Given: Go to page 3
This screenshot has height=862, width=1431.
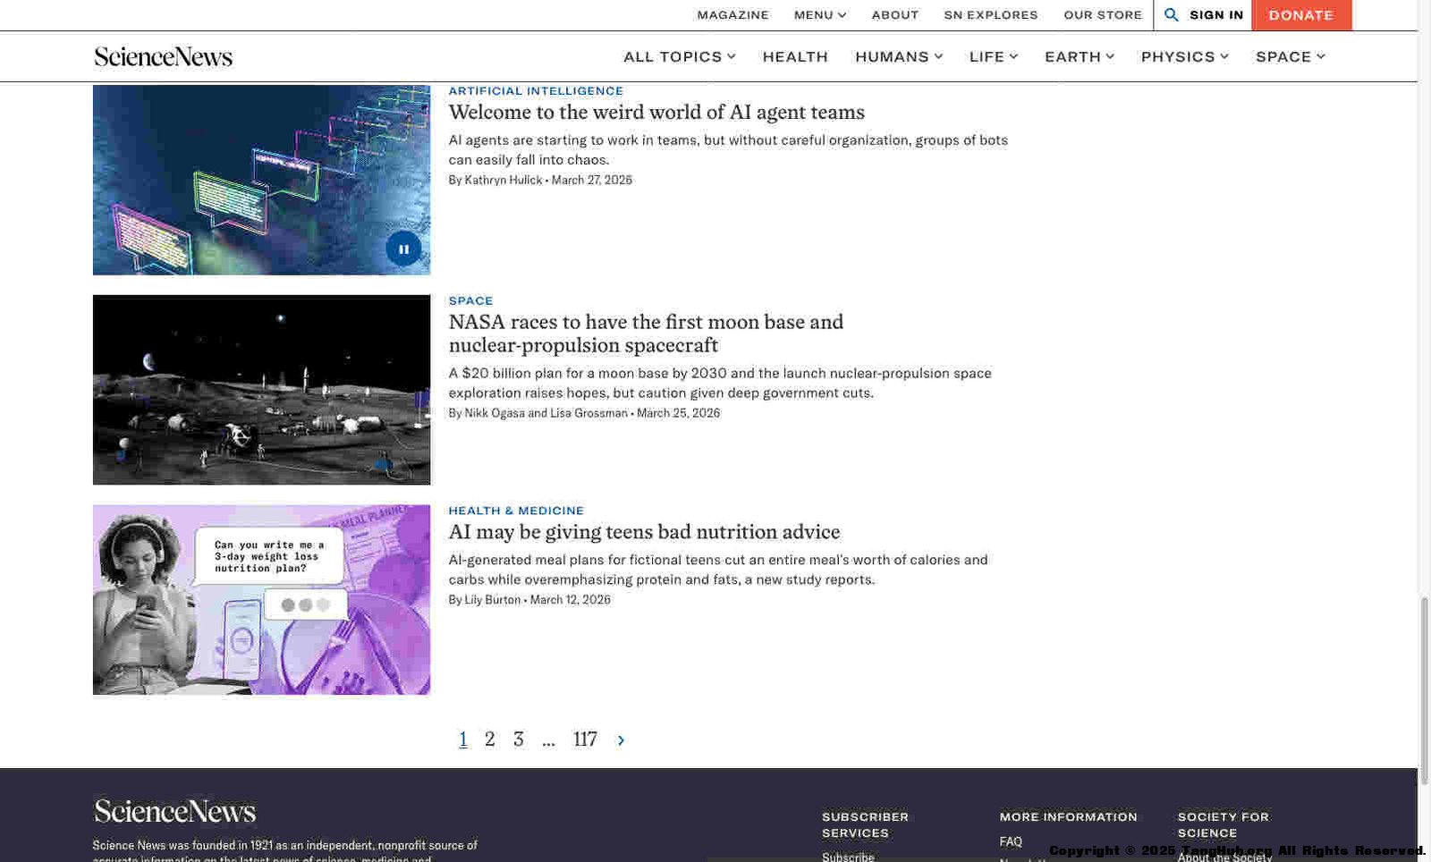Looking at the screenshot, I should [x=519, y=739].
